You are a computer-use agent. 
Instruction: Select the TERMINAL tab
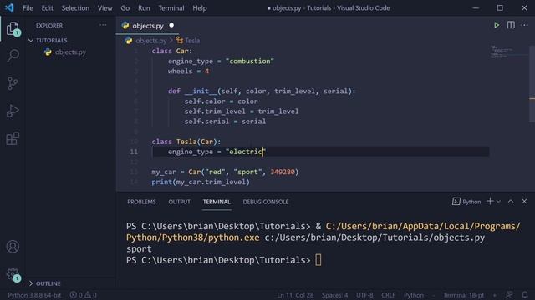[x=217, y=202]
